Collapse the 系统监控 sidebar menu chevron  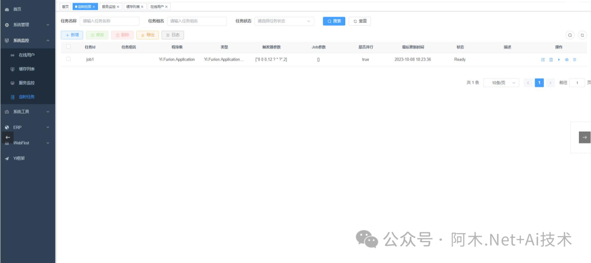tap(48, 40)
